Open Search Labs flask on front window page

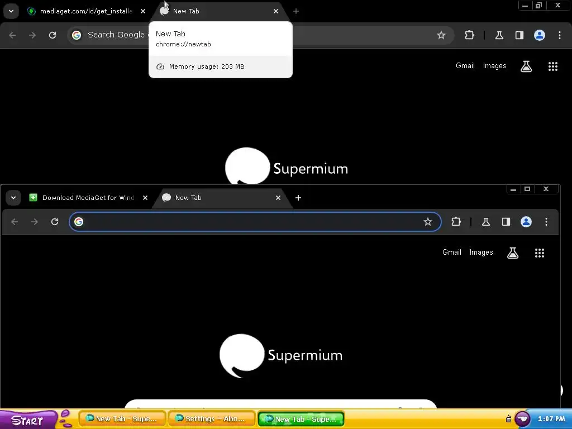click(x=513, y=253)
